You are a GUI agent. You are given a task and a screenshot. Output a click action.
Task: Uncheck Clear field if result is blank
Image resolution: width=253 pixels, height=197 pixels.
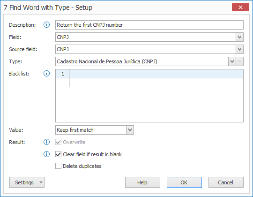coord(58,154)
